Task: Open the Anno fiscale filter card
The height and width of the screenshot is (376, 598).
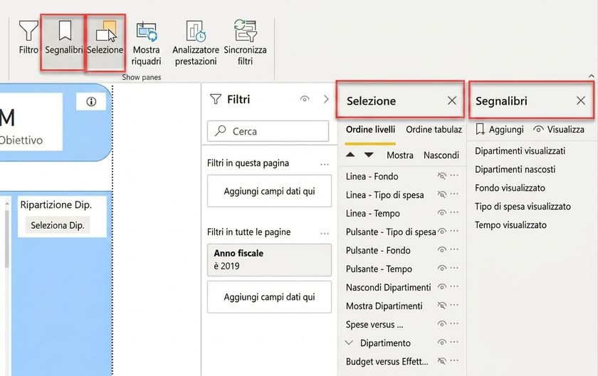Action: click(269, 260)
